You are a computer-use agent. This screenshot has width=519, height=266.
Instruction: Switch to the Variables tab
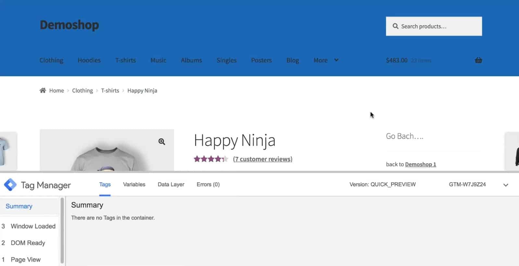[134, 184]
